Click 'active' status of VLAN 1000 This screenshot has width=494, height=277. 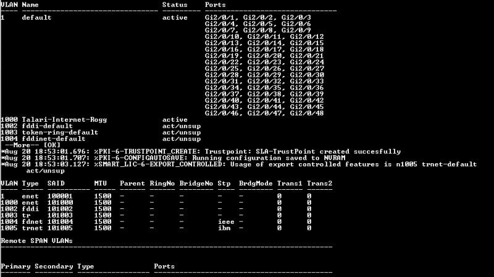(x=175, y=120)
